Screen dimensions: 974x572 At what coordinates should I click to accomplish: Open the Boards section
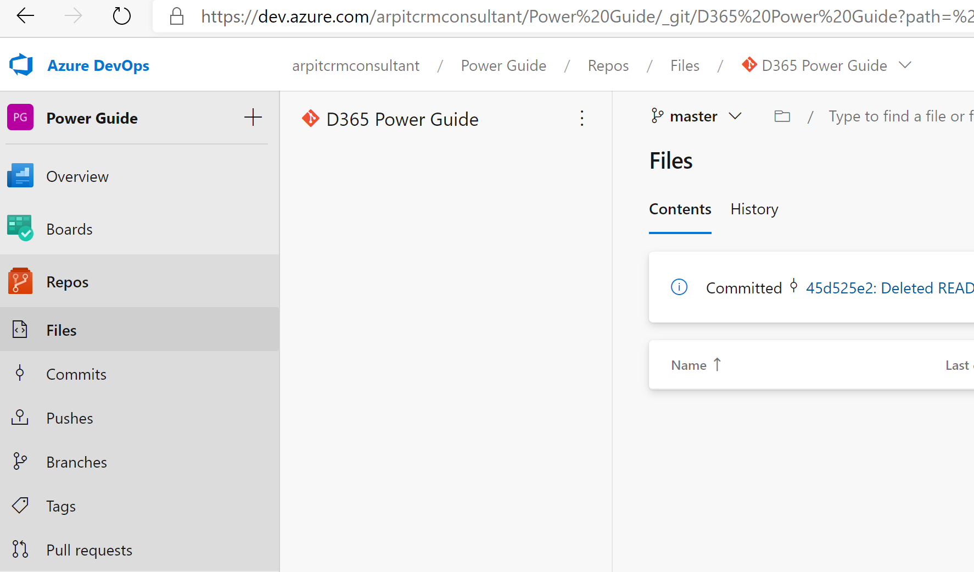coord(70,229)
